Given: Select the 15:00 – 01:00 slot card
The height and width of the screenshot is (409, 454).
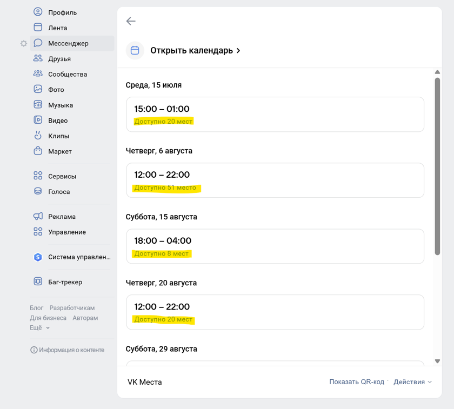Looking at the screenshot, I should (x=275, y=115).
